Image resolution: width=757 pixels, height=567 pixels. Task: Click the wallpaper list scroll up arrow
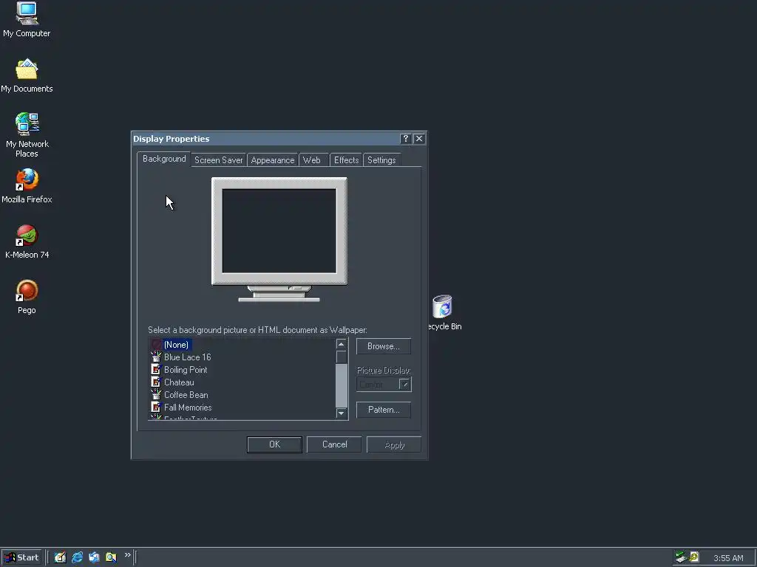pyautogui.click(x=342, y=344)
